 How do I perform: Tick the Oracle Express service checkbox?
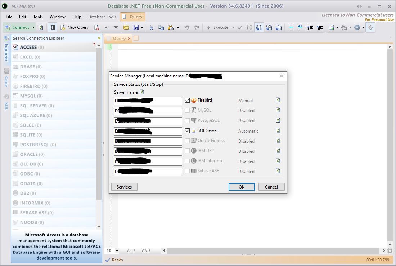188,141
